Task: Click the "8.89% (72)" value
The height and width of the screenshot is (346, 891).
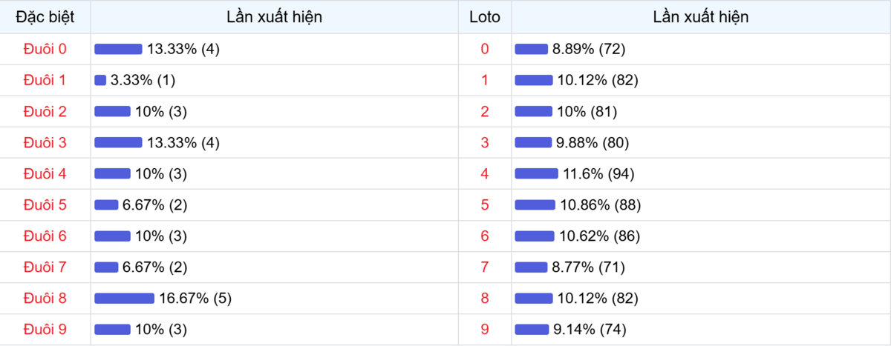Action: (589, 49)
